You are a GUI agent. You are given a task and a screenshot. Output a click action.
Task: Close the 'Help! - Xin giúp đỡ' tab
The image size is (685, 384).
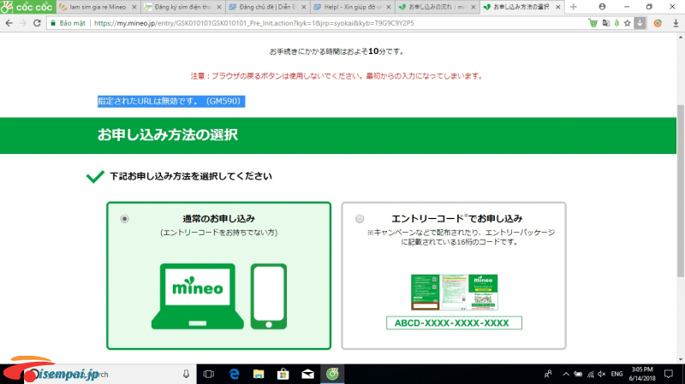click(x=389, y=7)
